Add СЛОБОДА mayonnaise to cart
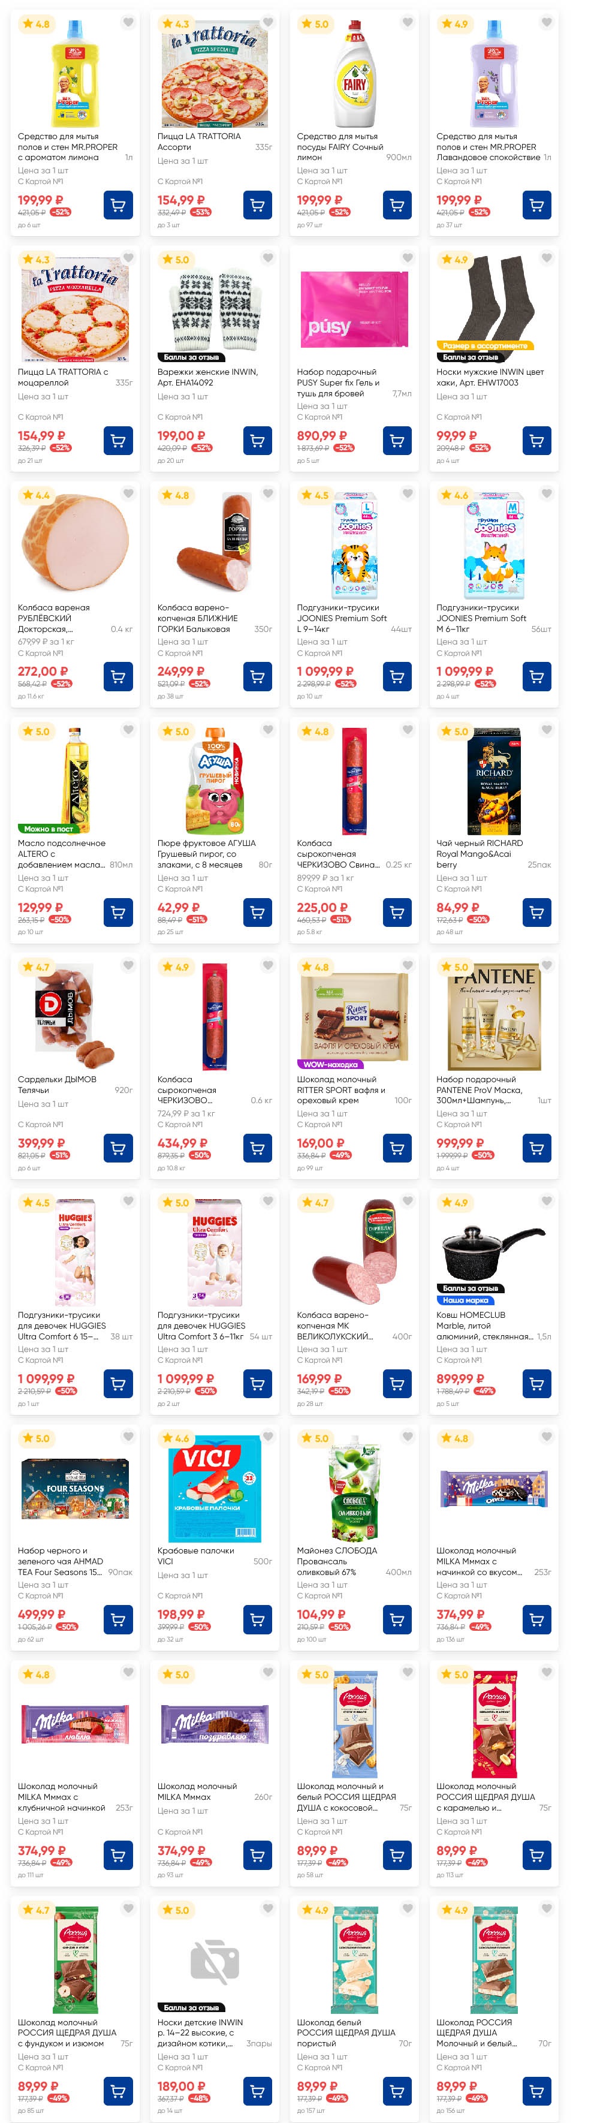 (397, 1619)
